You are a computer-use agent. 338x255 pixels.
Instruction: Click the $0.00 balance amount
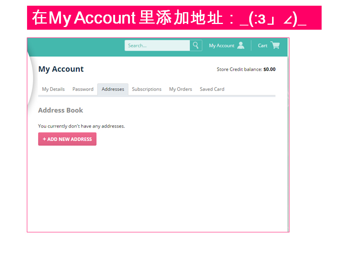(x=269, y=70)
